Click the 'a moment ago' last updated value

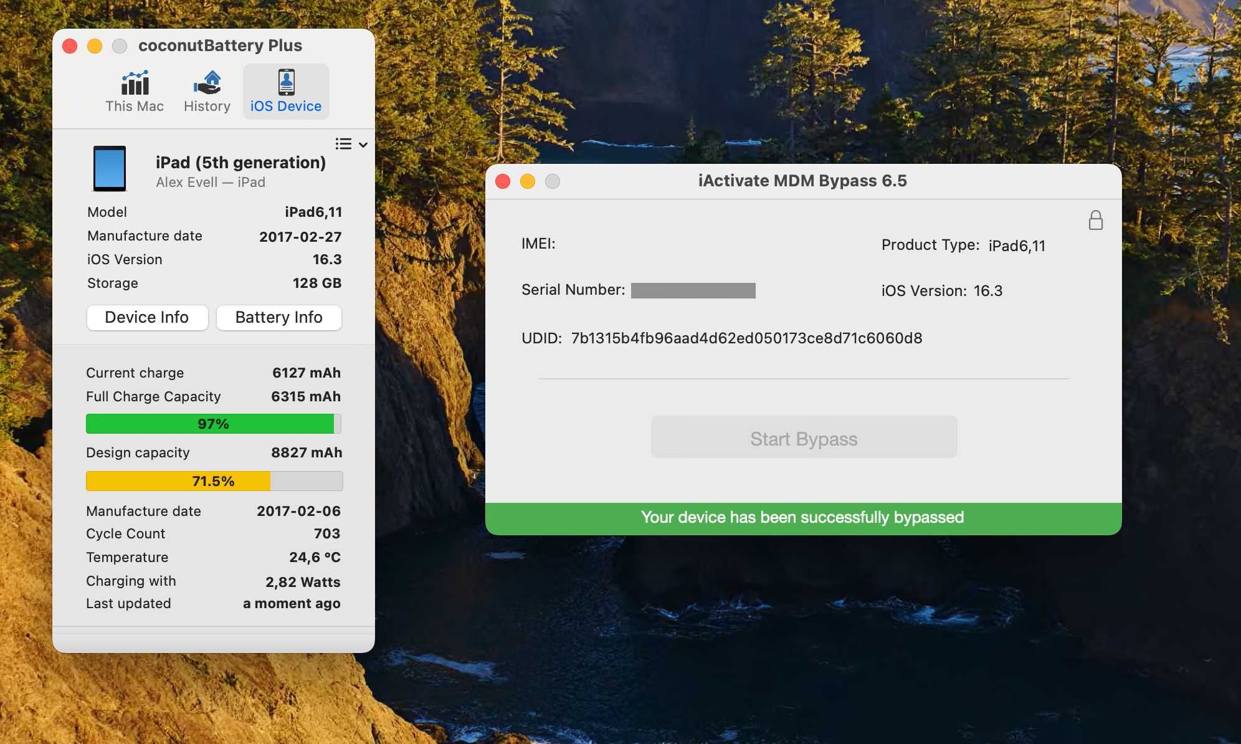click(292, 604)
